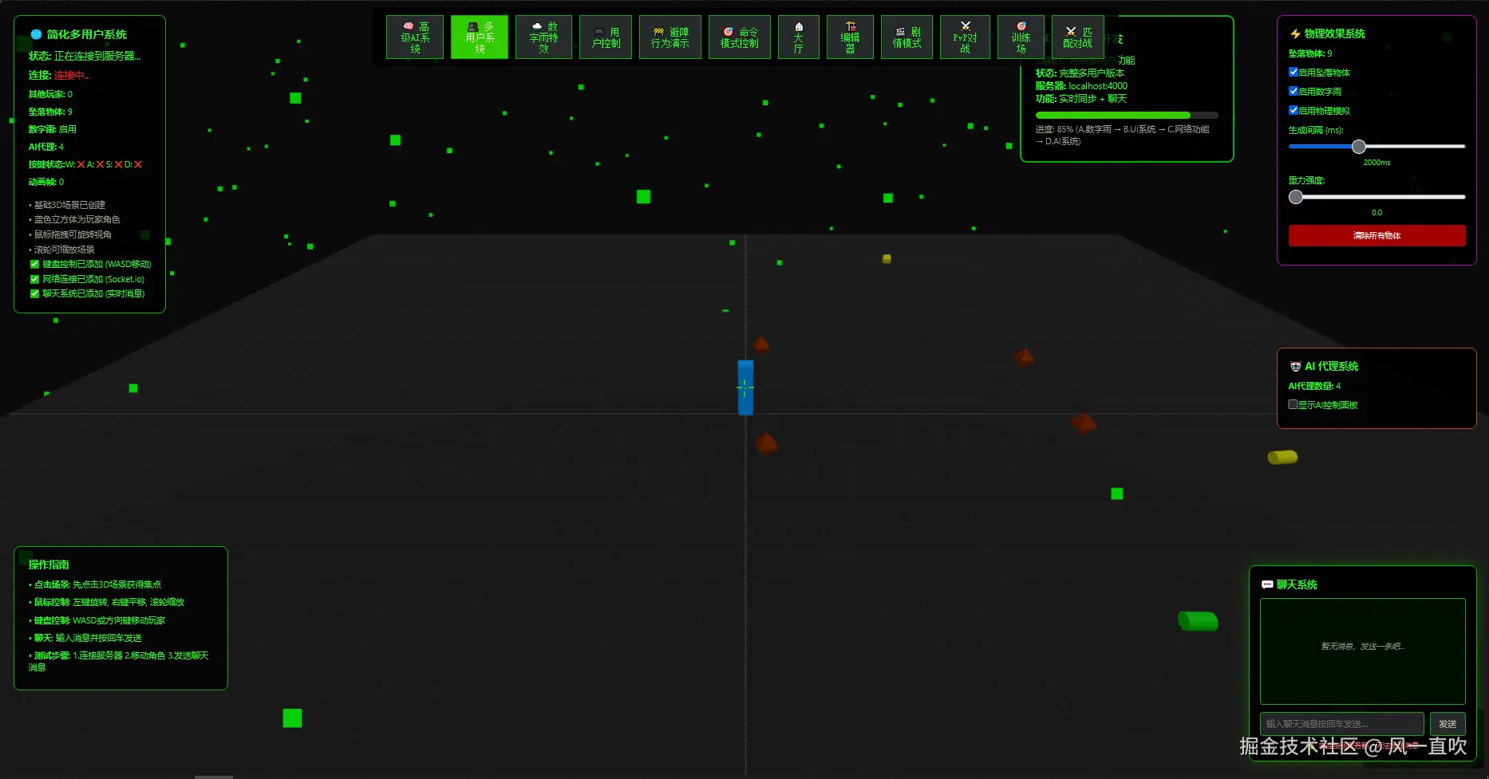This screenshot has width=1489, height=779.
Task: Switch to 数字雨特效 mode
Action: tap(543, 37)
